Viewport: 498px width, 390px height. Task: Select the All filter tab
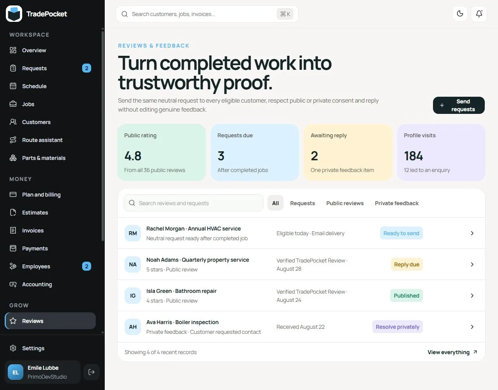(276, 203)
